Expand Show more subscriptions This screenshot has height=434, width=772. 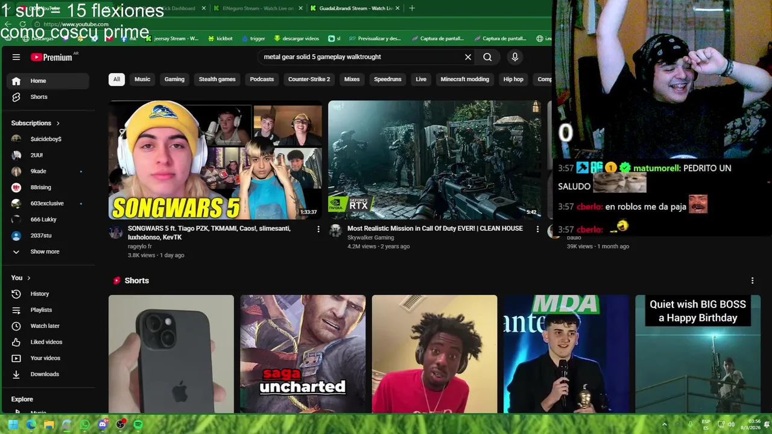(x=46, y=252)
